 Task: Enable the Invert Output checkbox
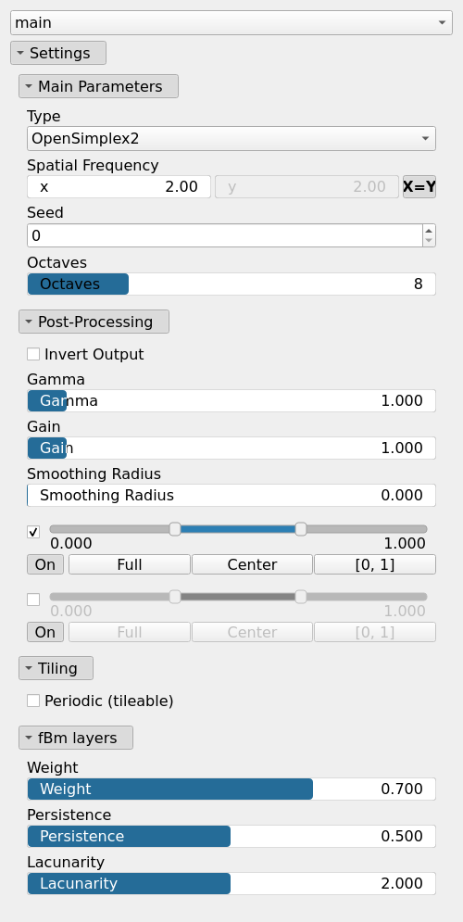pyautogui.click(x=33, y=354)
